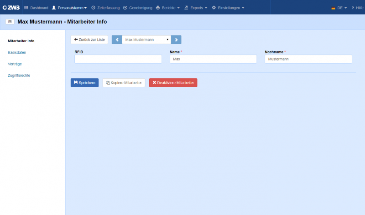Viewport: 365px width, 215px height.
Task: Expand the Berichte dropdown
Action: pos(168,8)
